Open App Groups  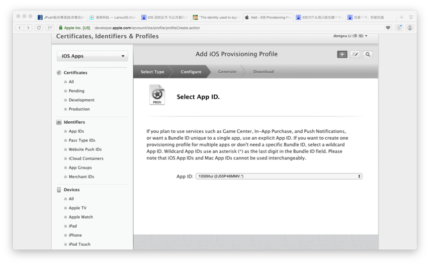[80, 168]
